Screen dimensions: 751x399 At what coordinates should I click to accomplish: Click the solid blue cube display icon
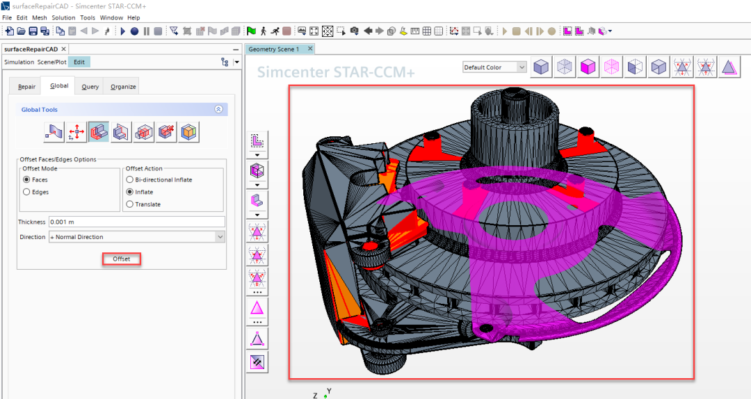tap(541, 67)
